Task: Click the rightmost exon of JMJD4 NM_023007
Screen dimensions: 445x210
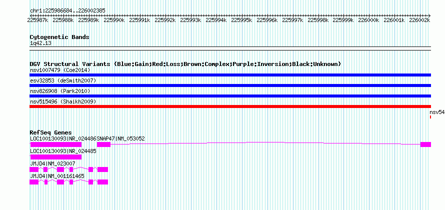Action: tap(102, 169)
